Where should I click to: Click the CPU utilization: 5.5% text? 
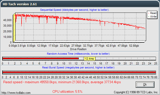coord(67,91)
